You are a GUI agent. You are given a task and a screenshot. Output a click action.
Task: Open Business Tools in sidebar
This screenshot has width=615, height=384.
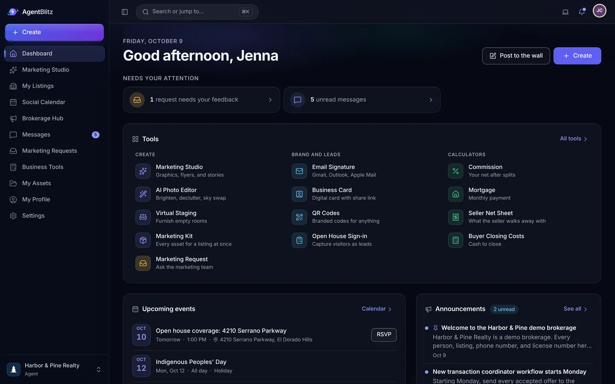pos(54,167)
